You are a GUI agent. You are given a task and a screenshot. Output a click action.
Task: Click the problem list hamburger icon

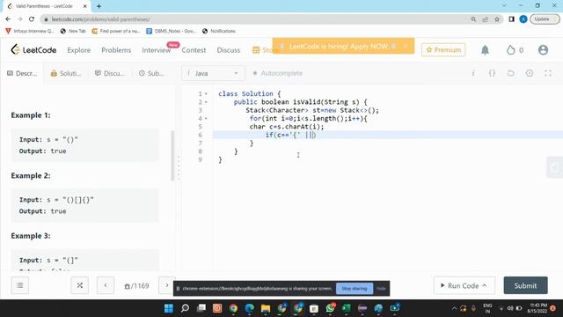pos(20,285)
